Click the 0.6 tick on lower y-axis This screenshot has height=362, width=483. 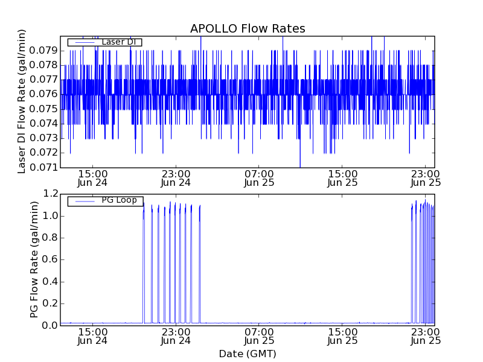click(x=50, y=259)
